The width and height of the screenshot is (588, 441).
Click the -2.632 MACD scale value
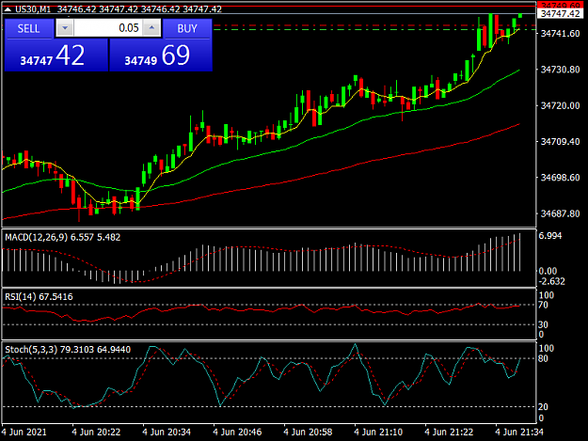551,281
